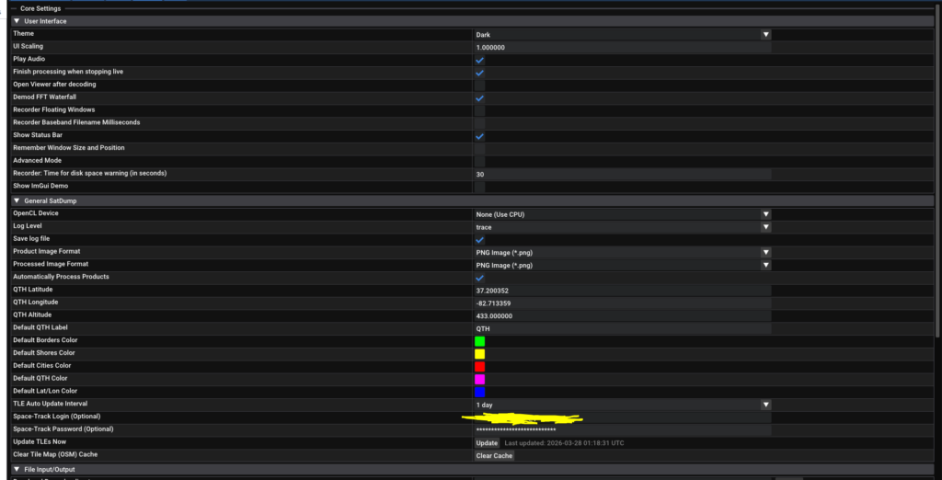This screenshot has height=480, width=942.
Task: Click the QTH Latitude input field
Action: pyautogui.click(x=622, y=291)
